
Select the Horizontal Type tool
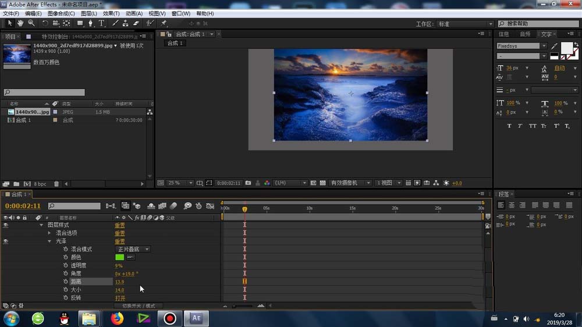tap(101, 23)
